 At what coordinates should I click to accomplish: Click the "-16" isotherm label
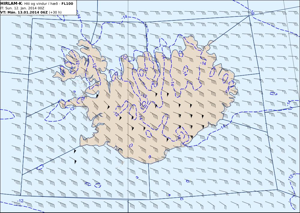point(252,13)
